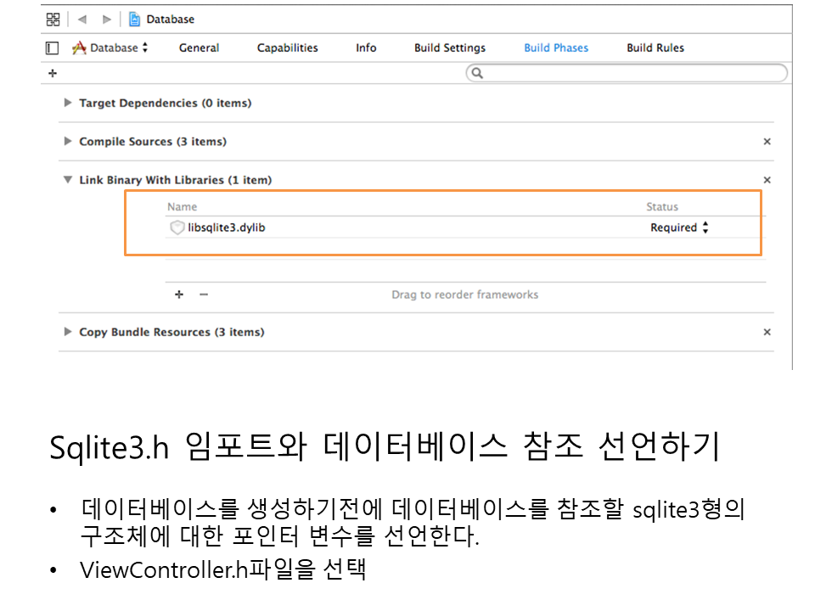Open the Build Rules tab
The height and width of the screenshot is (611, 815).
[x=655, y=48]
